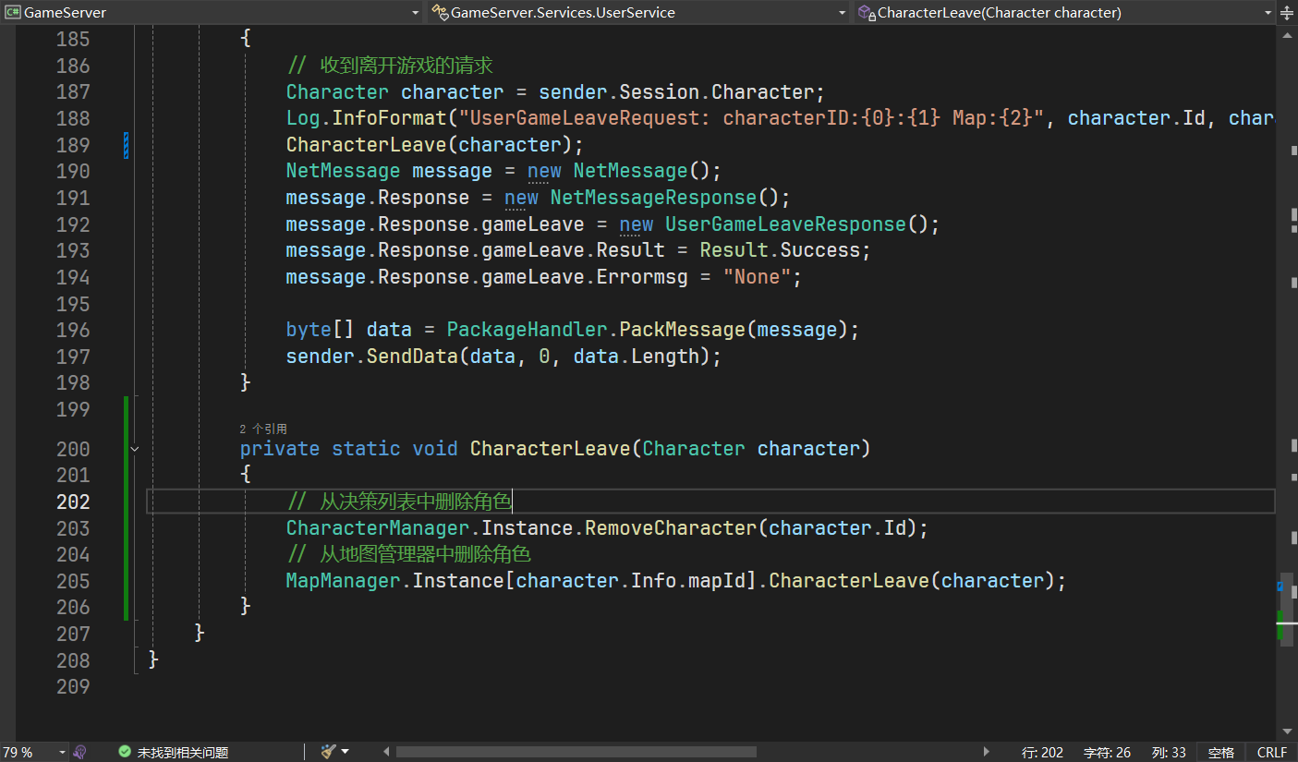Click the vertical scrollbar down arrow
Image resolution: width=1298 pixels, height=762 pixels.
point(1287,731)
